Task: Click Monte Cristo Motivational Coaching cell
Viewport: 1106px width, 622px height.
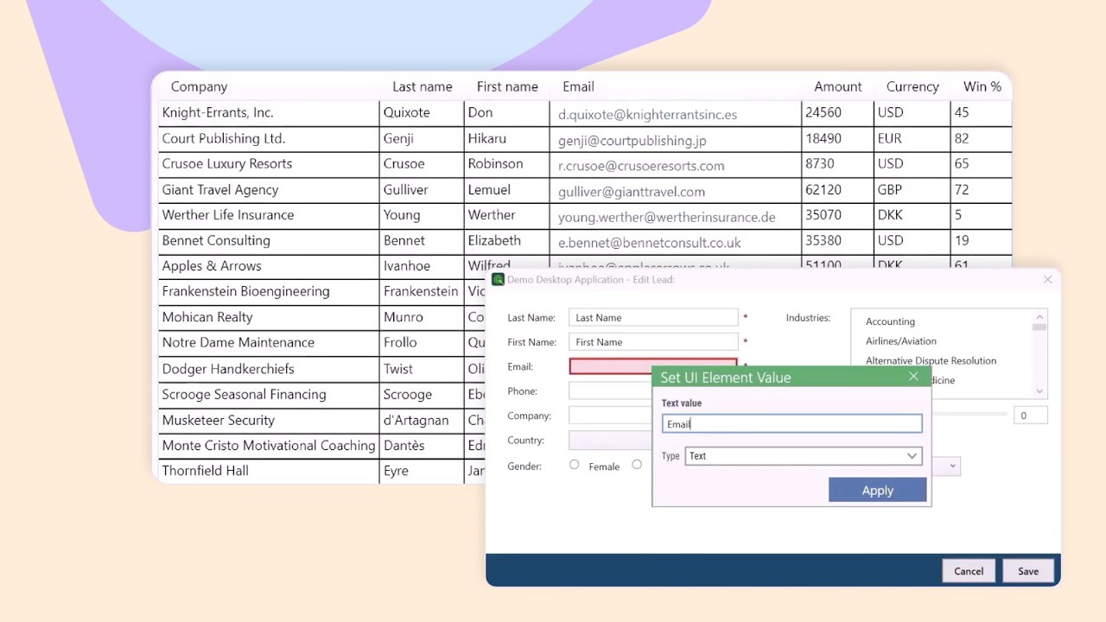Action: pos(269,446)
